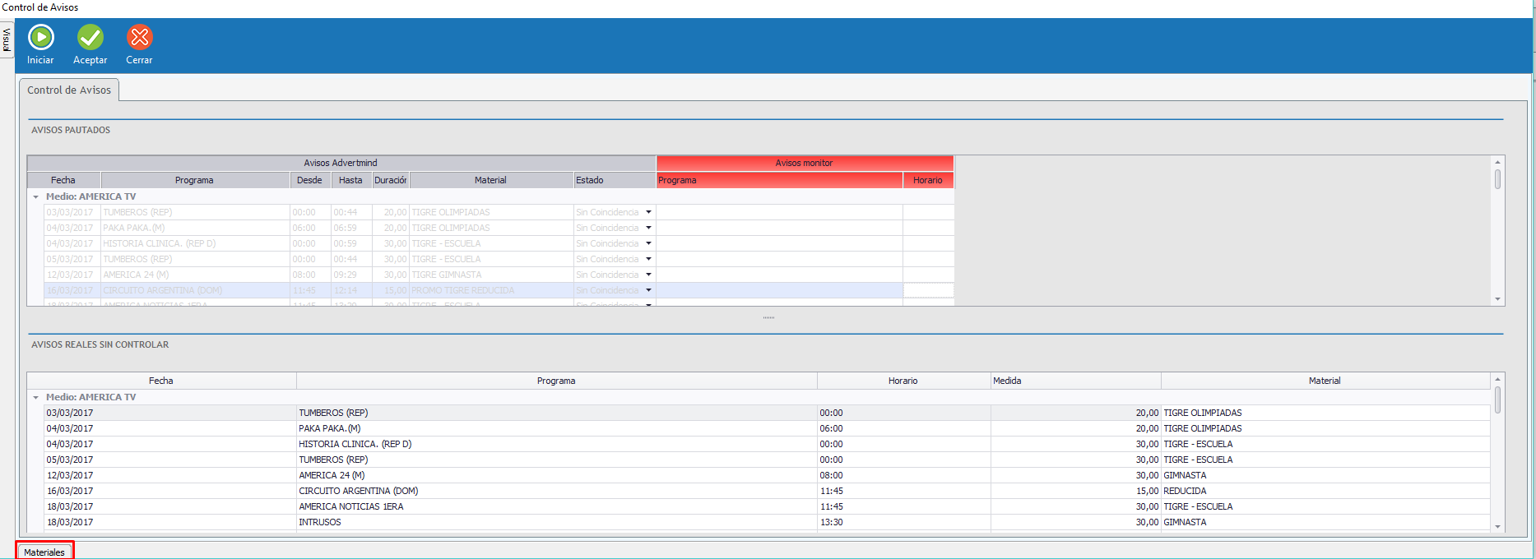
Task: Sort pautados grid by Fecha column header
Action: 63,180
